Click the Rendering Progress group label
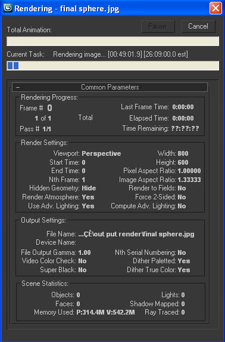 click(x=49, y=97)
